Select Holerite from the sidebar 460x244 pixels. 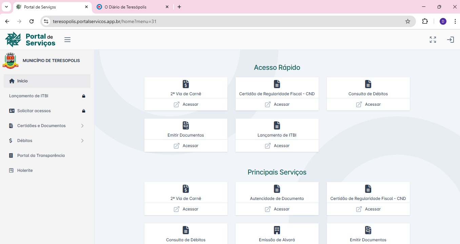25,170
